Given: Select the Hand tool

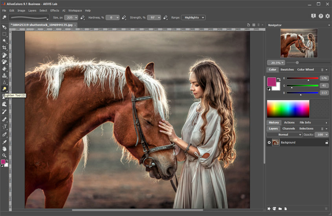Looking at the screenshot, I should tap(4, 149).
